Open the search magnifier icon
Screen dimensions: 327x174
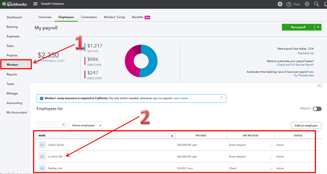point(317,4)
